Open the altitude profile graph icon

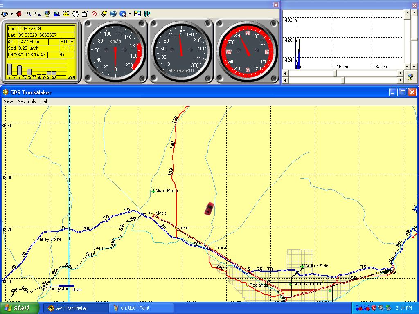[66, 13]
